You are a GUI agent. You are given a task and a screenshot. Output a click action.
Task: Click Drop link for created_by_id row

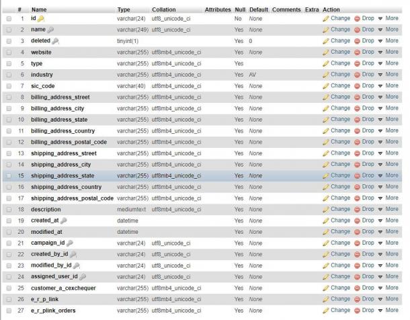click(368, 254)
